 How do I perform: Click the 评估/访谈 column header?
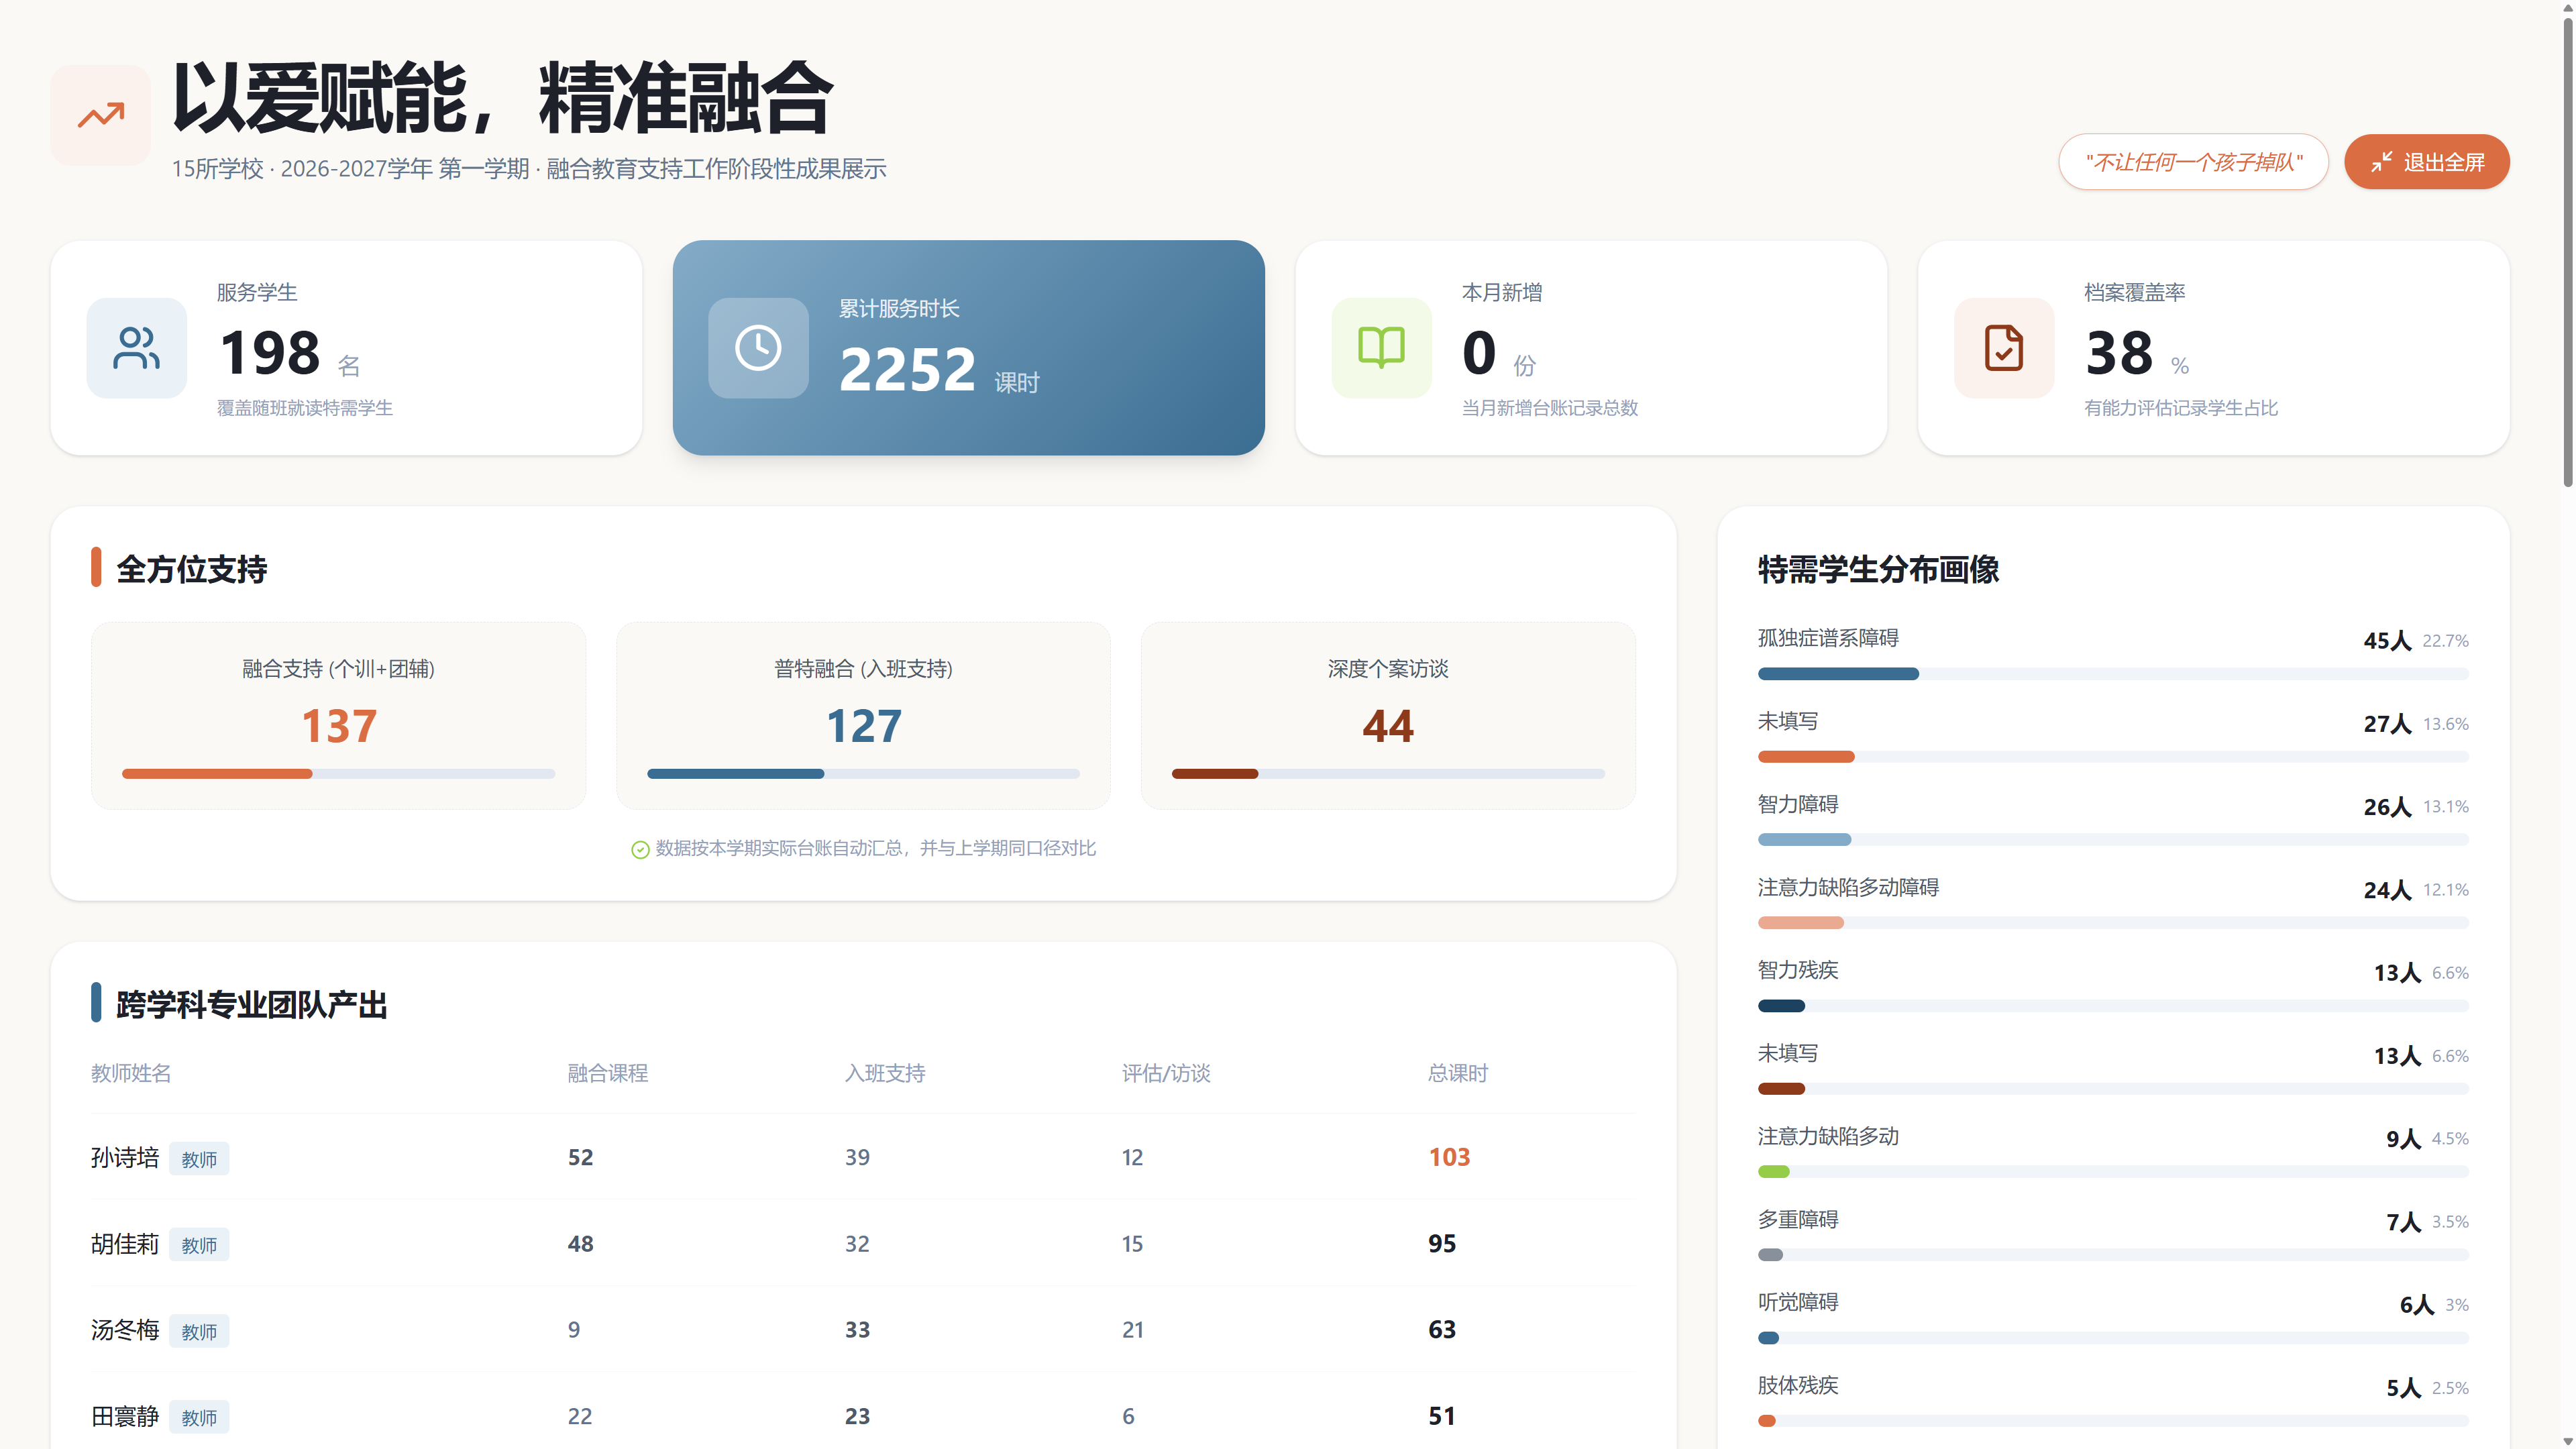click(1166, 1073)
